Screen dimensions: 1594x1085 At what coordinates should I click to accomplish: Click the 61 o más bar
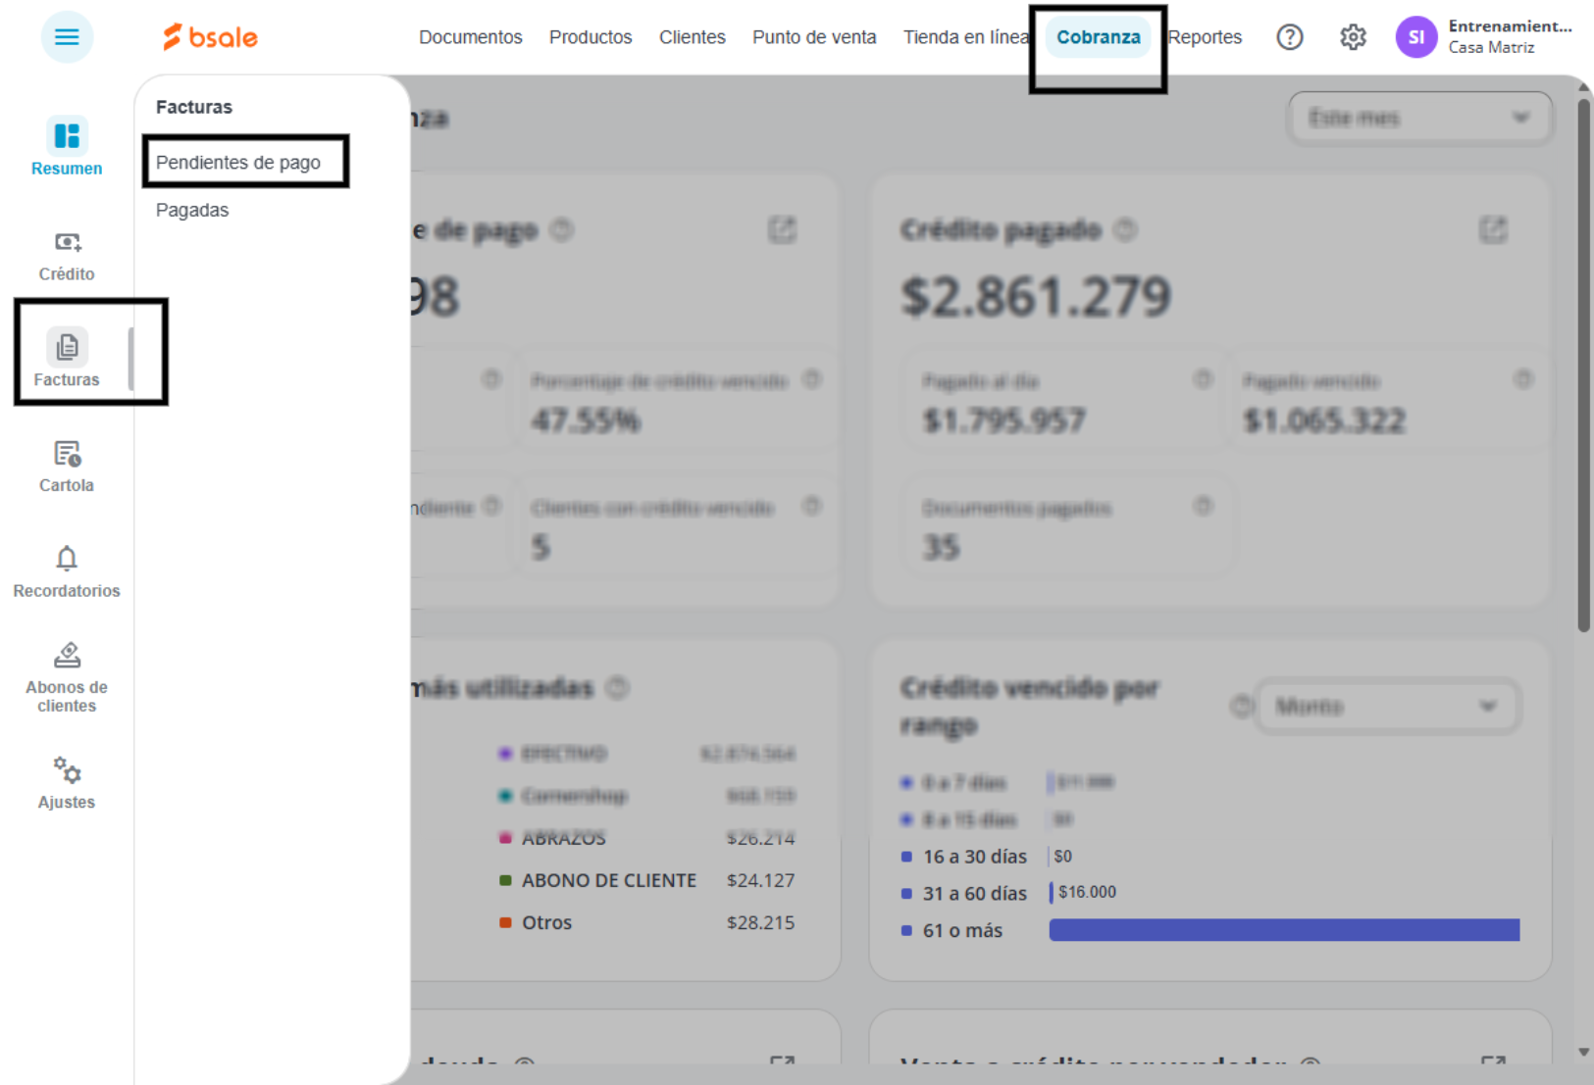tap(1284, 930)
